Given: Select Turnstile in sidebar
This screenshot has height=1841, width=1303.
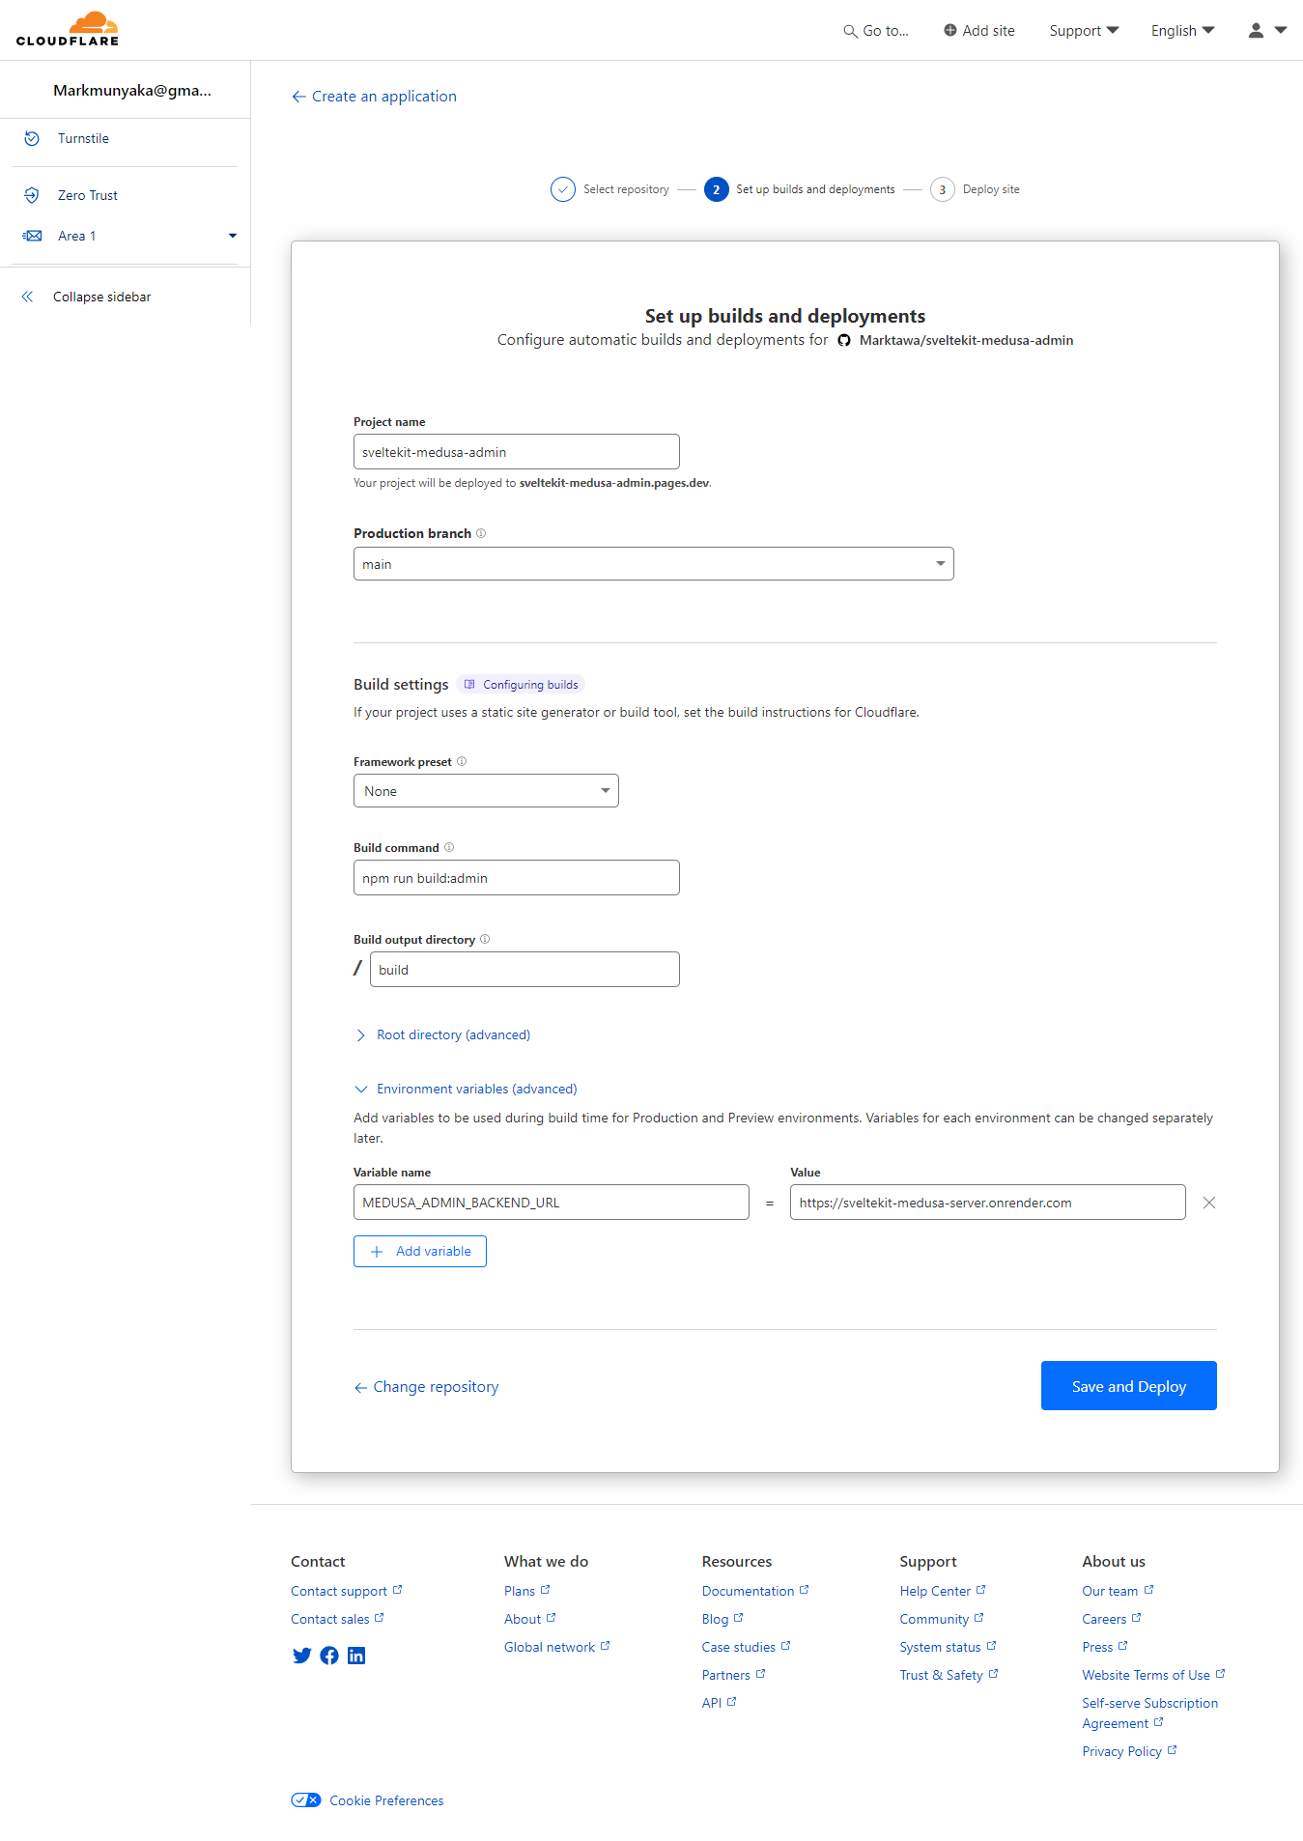Looking at the screenshot, I should [83, 138].
